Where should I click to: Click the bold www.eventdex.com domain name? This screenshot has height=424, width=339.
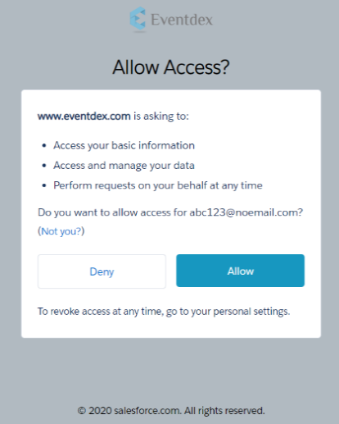(84, 116)
